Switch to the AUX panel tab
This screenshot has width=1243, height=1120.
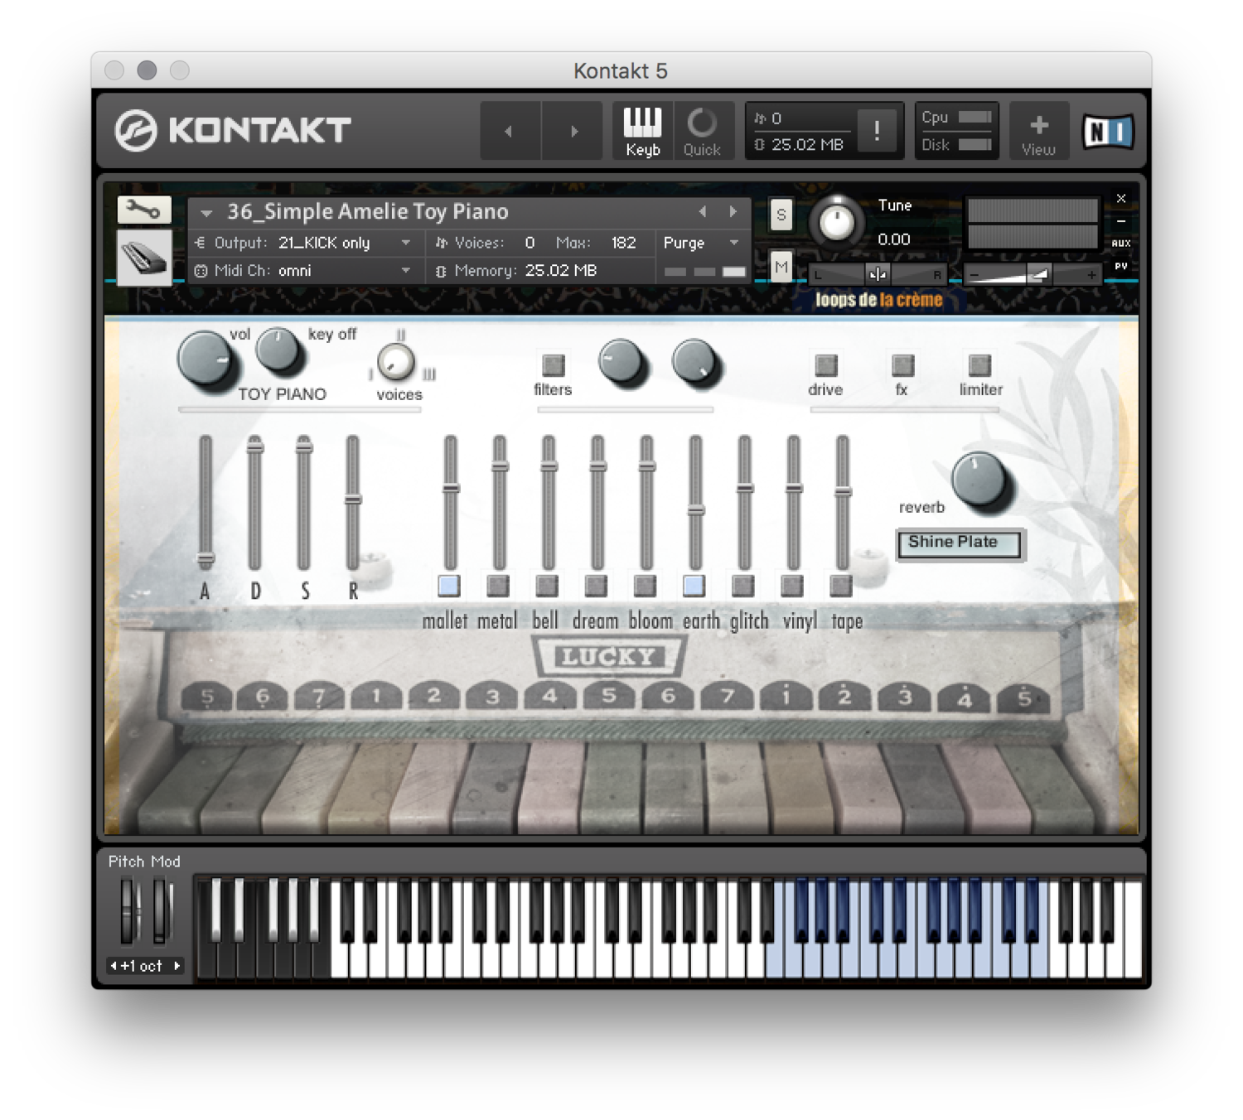point(1120,243)
